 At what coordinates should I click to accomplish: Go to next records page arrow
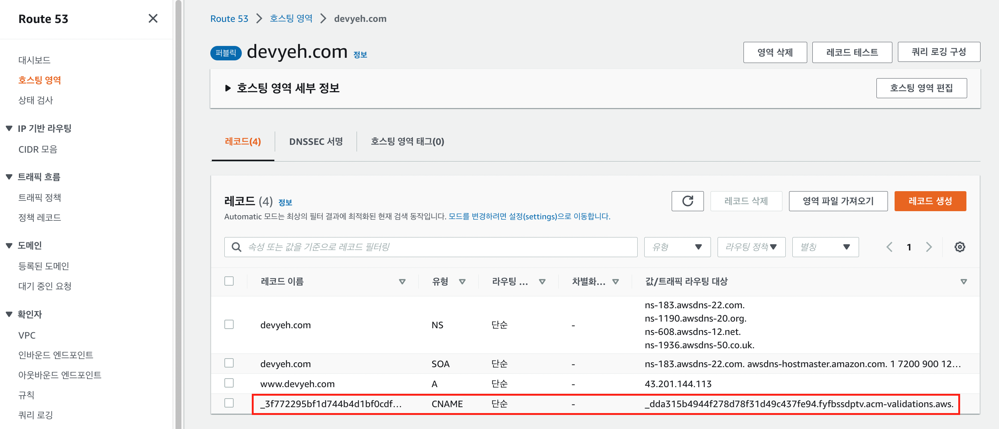click(929, 247)
